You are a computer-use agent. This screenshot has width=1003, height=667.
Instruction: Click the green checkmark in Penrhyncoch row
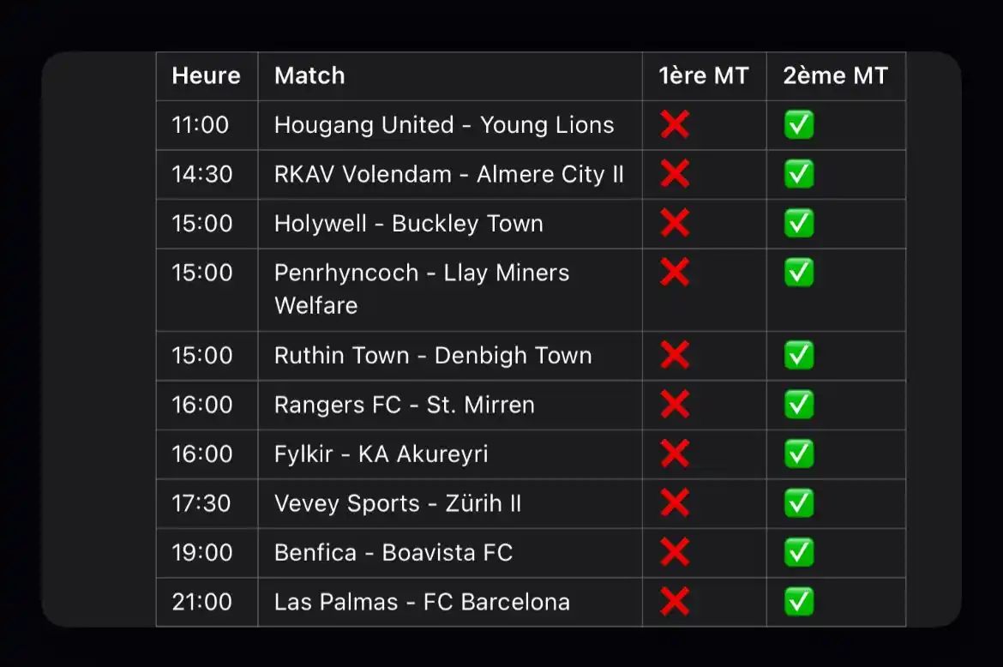coord(799,273)
